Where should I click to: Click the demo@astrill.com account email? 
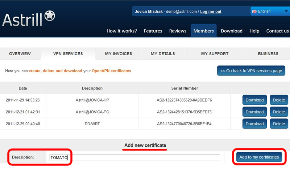pyautogui.click(x=182, y=12)
